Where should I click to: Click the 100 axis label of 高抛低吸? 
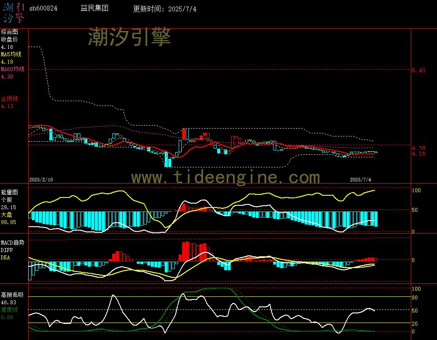pyautogui.click(x=416, y=289)
